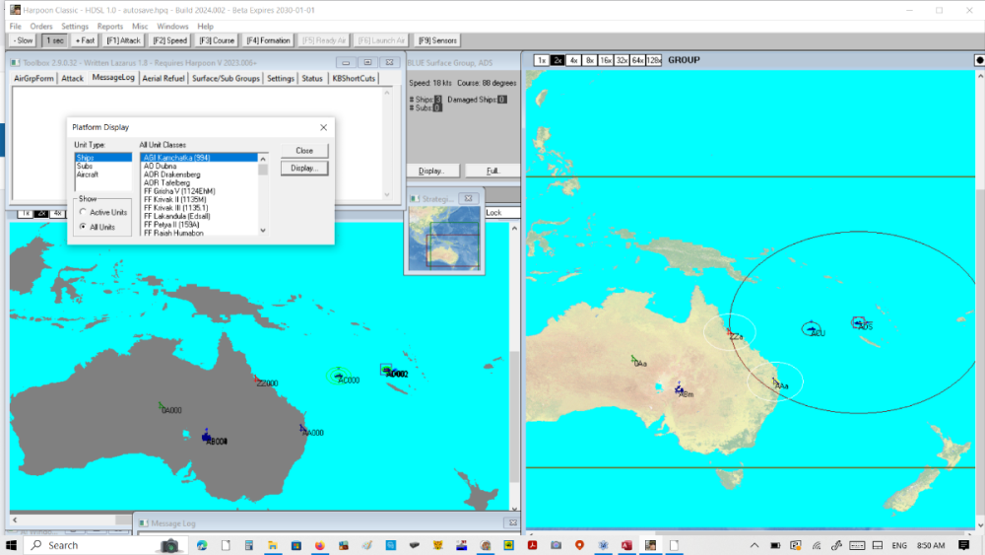This screenshot has height=555, width=985.
Task: Switch to the Aerial Refuel tab
Action: tap(164, 79)
